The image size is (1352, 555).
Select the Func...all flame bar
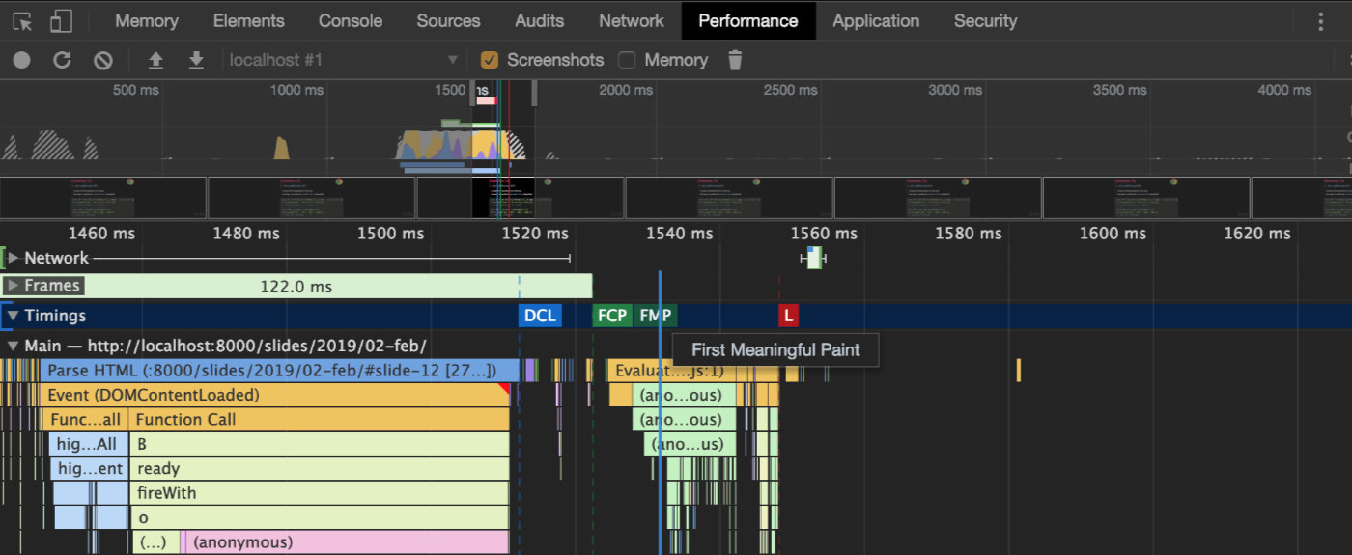point(84,420)
